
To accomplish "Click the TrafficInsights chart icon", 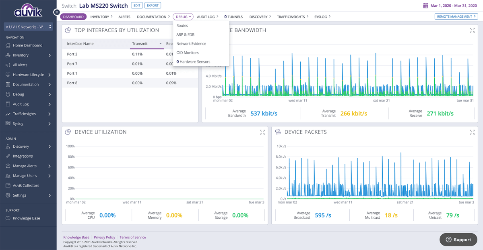I will [8, 114].
